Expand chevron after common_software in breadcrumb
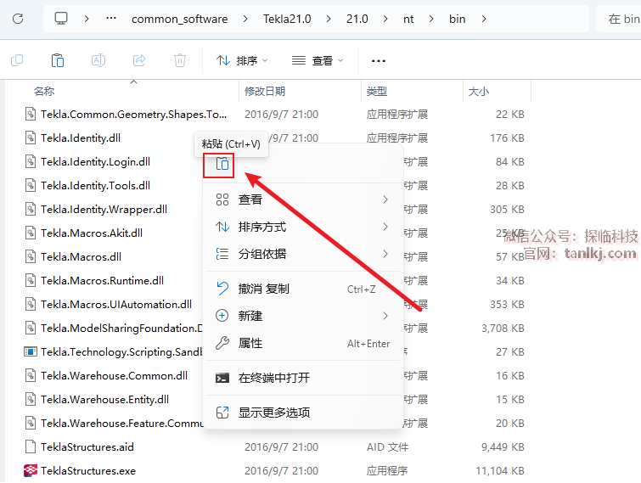Image resolution: width=641 pixels, height=483 pixels. (245, 19)
